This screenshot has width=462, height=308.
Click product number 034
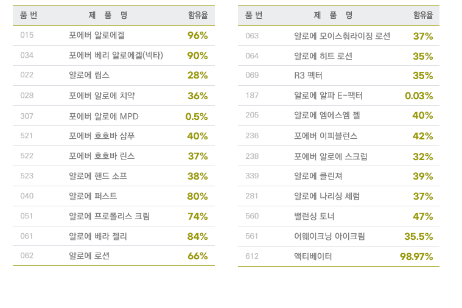(27, 55)
